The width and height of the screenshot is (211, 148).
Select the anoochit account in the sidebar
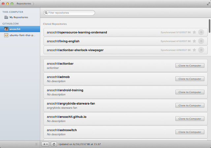(20, 29)
